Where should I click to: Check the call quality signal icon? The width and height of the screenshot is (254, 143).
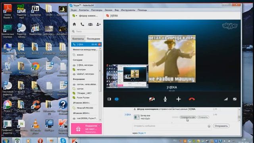click(226, 99)
